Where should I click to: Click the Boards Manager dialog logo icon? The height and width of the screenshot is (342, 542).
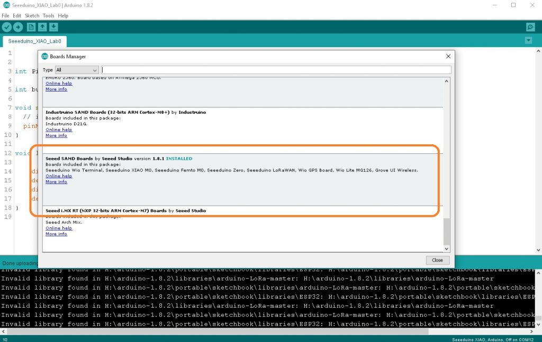[x=44, y=56]
